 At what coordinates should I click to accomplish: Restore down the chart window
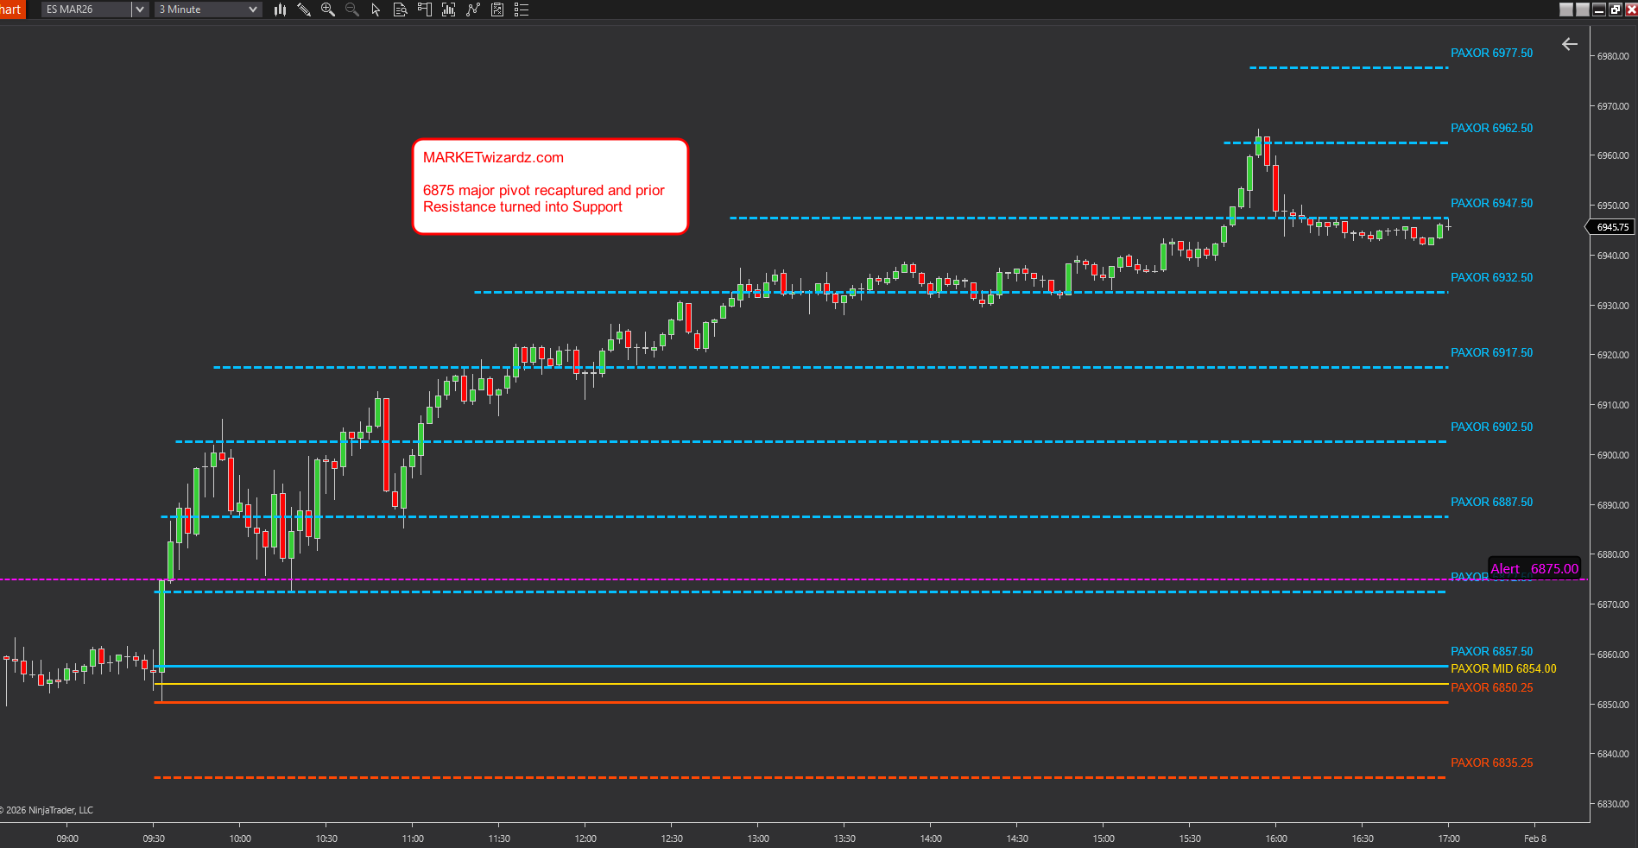1616,9
